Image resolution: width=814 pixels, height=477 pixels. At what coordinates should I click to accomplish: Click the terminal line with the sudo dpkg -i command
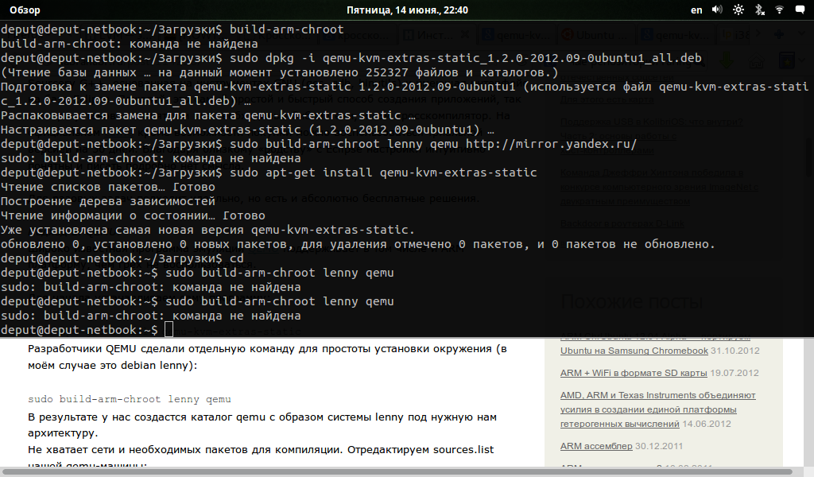(351, 58)
